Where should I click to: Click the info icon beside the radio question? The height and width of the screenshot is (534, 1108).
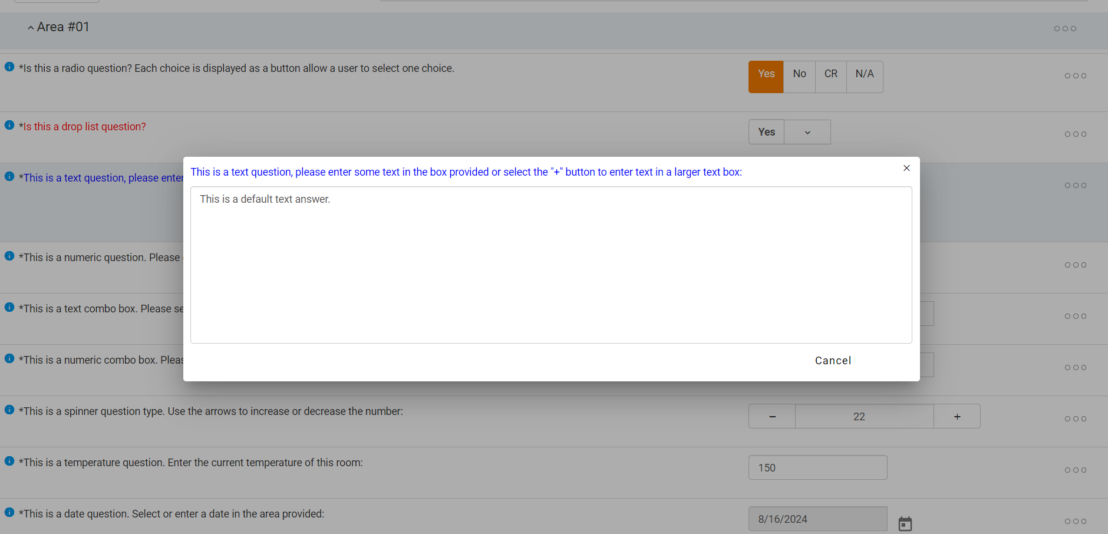pyautogui.click(x=9, y=67)
